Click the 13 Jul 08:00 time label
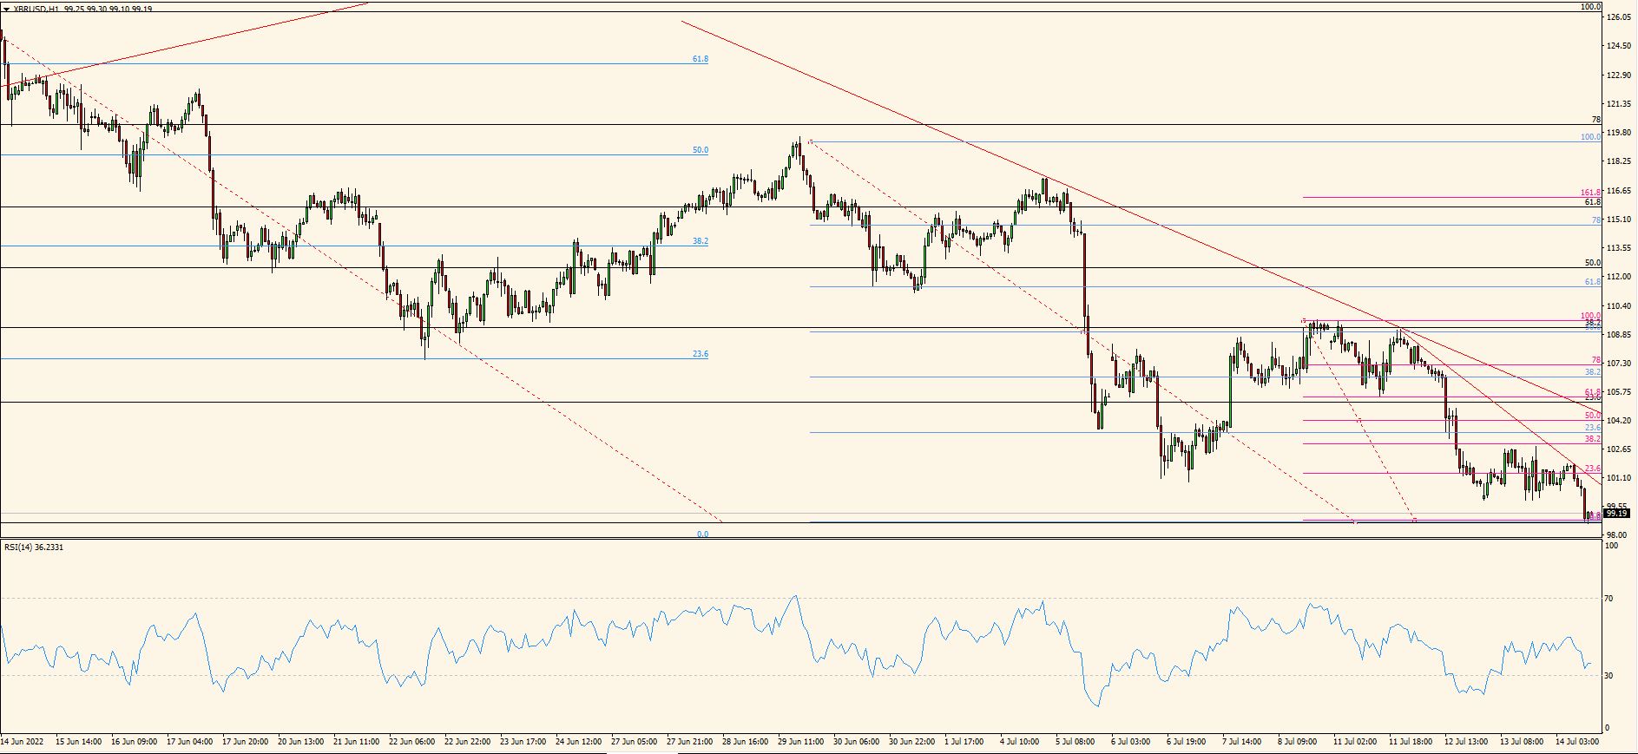 coord(1523,742)
